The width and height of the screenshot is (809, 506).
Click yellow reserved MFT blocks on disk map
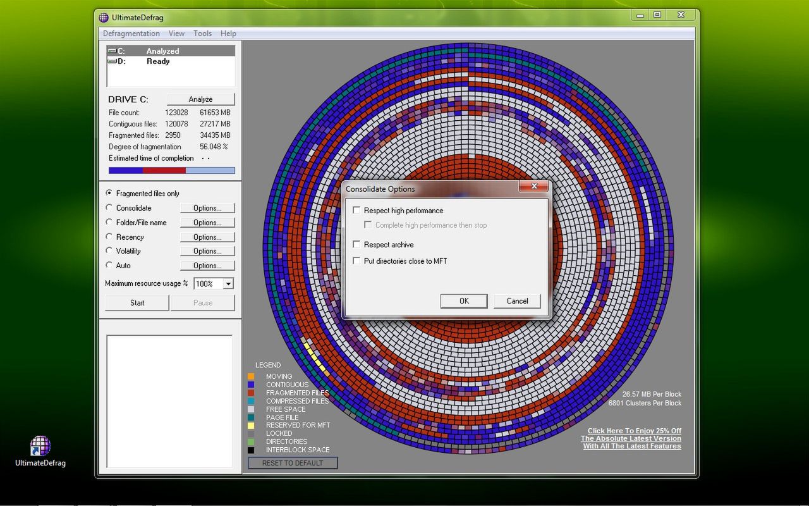click(x=314, y=356)
